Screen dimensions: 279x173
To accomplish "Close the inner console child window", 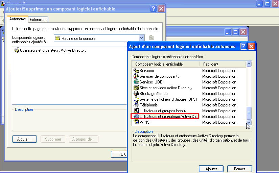I will click(x=243, y=32).
